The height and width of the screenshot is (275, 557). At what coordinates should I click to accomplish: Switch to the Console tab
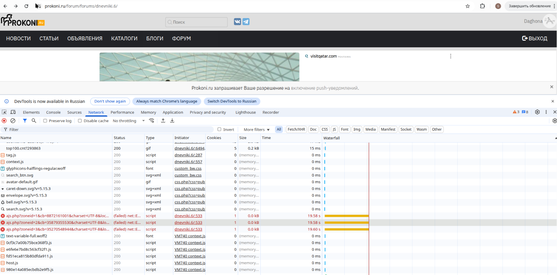click(53, 112)
